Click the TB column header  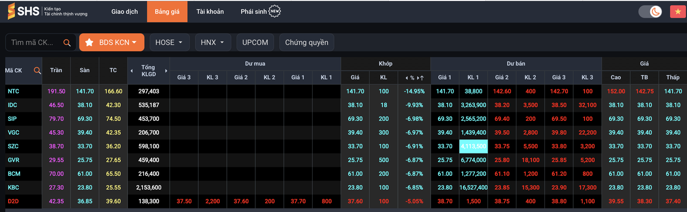point(645,77)
